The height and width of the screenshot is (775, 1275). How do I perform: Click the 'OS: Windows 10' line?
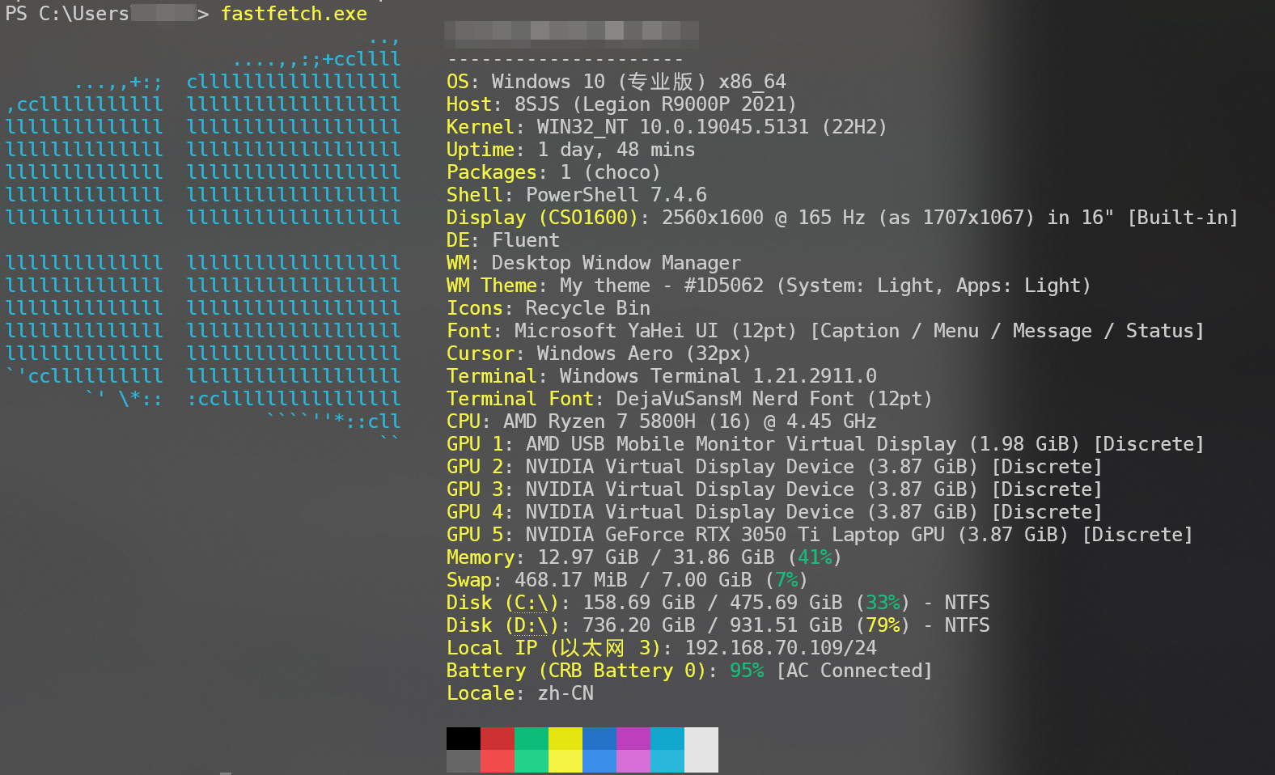(616, 82)
